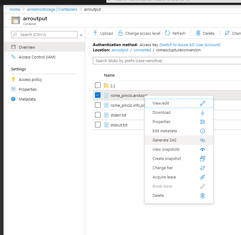Choose Acquire lease from context menu
Viewport: 241px width, 235px height.
coord(179,177)
